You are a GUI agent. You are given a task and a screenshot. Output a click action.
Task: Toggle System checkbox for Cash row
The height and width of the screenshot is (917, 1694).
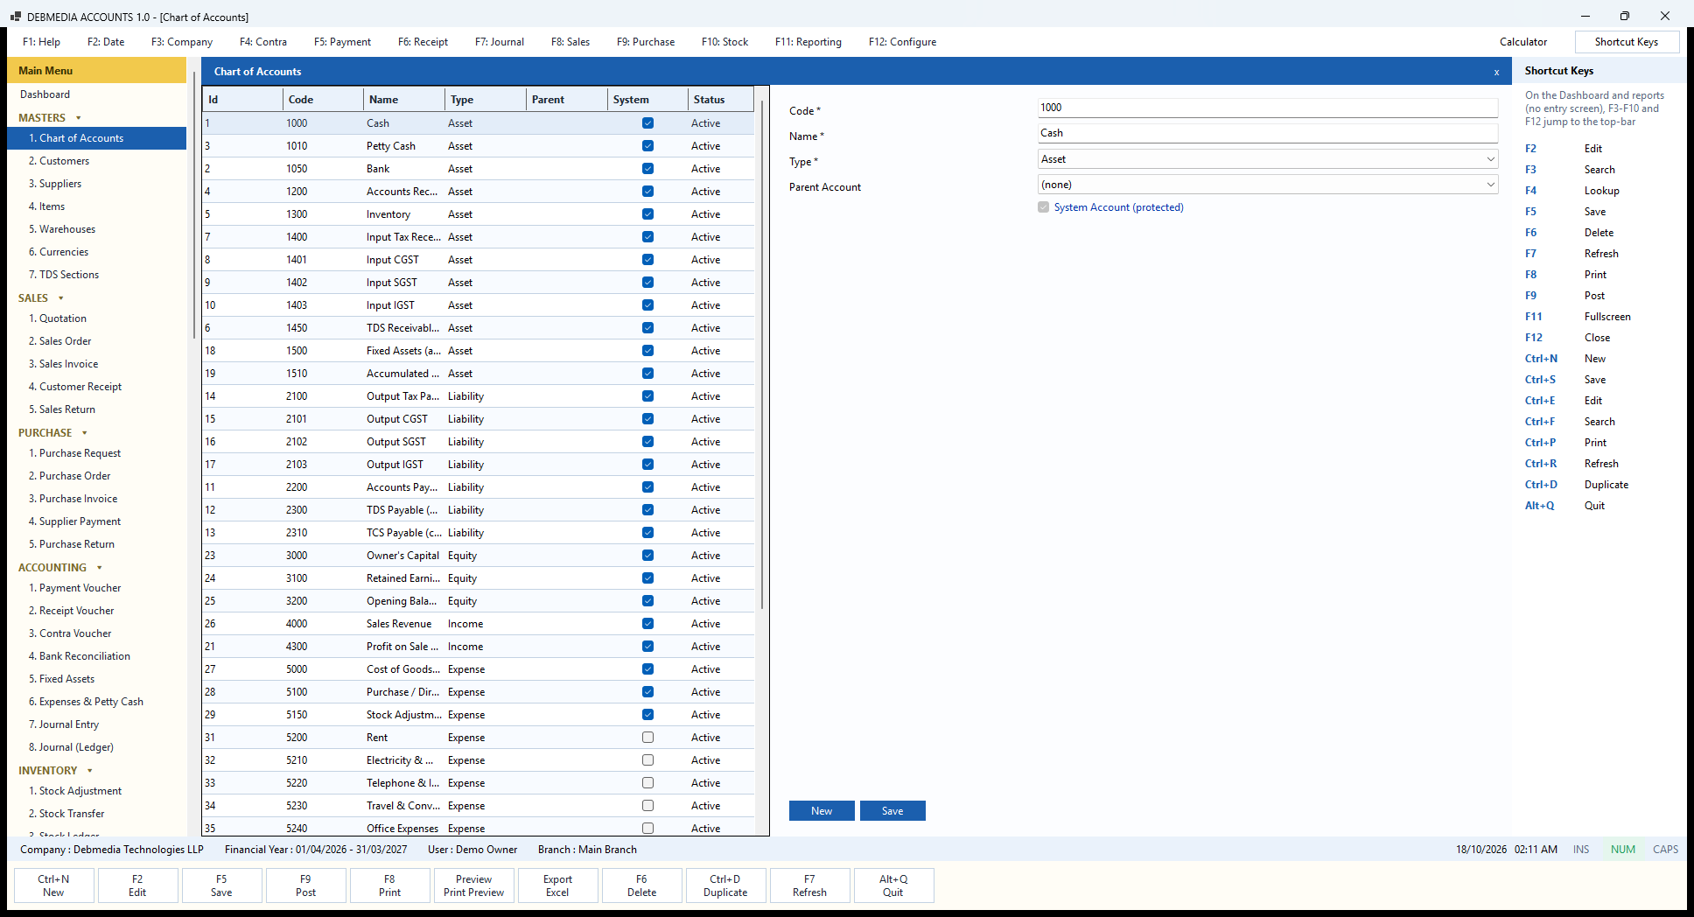coord(647,123)
